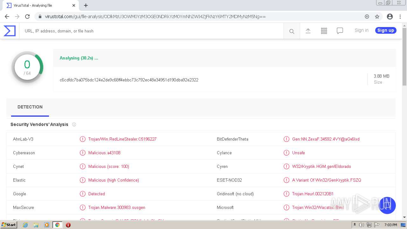Open the comments chat icon
Image resolution: width=407 pixels, height=229 pixels.
[340, 31]
